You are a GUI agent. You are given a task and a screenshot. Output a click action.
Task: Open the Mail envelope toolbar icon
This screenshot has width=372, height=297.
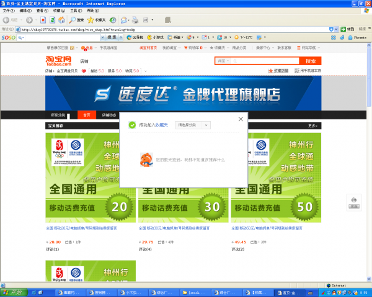[x=123, y=20]
